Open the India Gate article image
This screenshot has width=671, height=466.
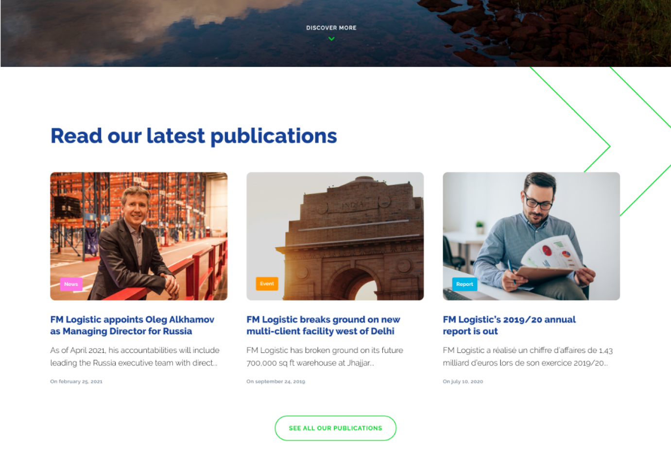coord(335,236)
